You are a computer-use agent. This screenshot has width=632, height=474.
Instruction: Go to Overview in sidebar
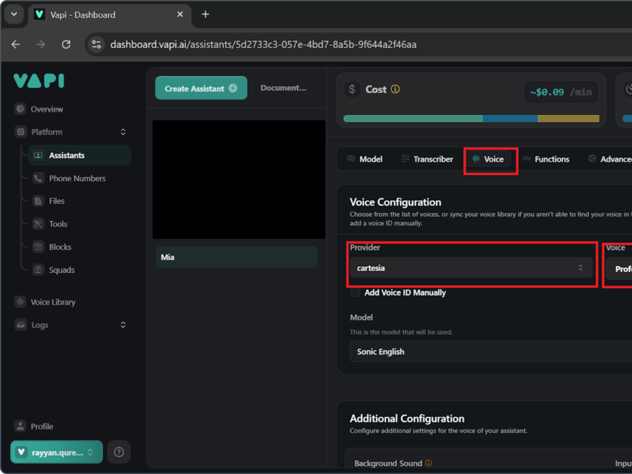pos(47,109)
